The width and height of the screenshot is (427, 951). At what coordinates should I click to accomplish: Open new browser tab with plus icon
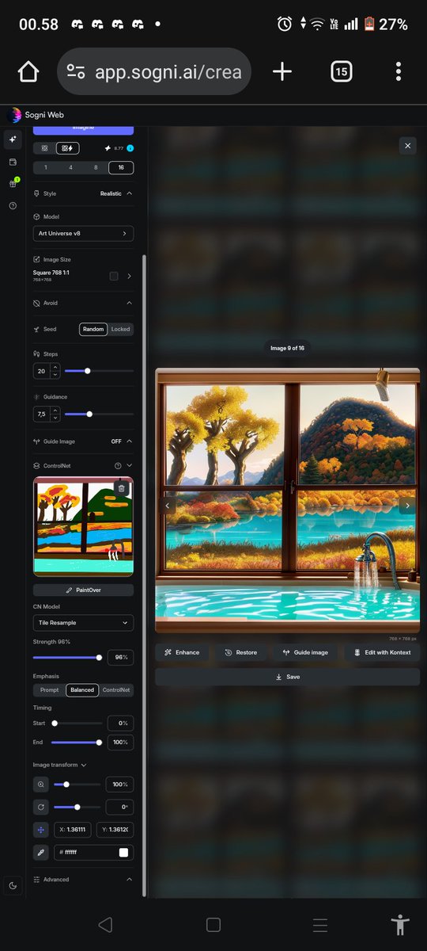click(282, 72)
